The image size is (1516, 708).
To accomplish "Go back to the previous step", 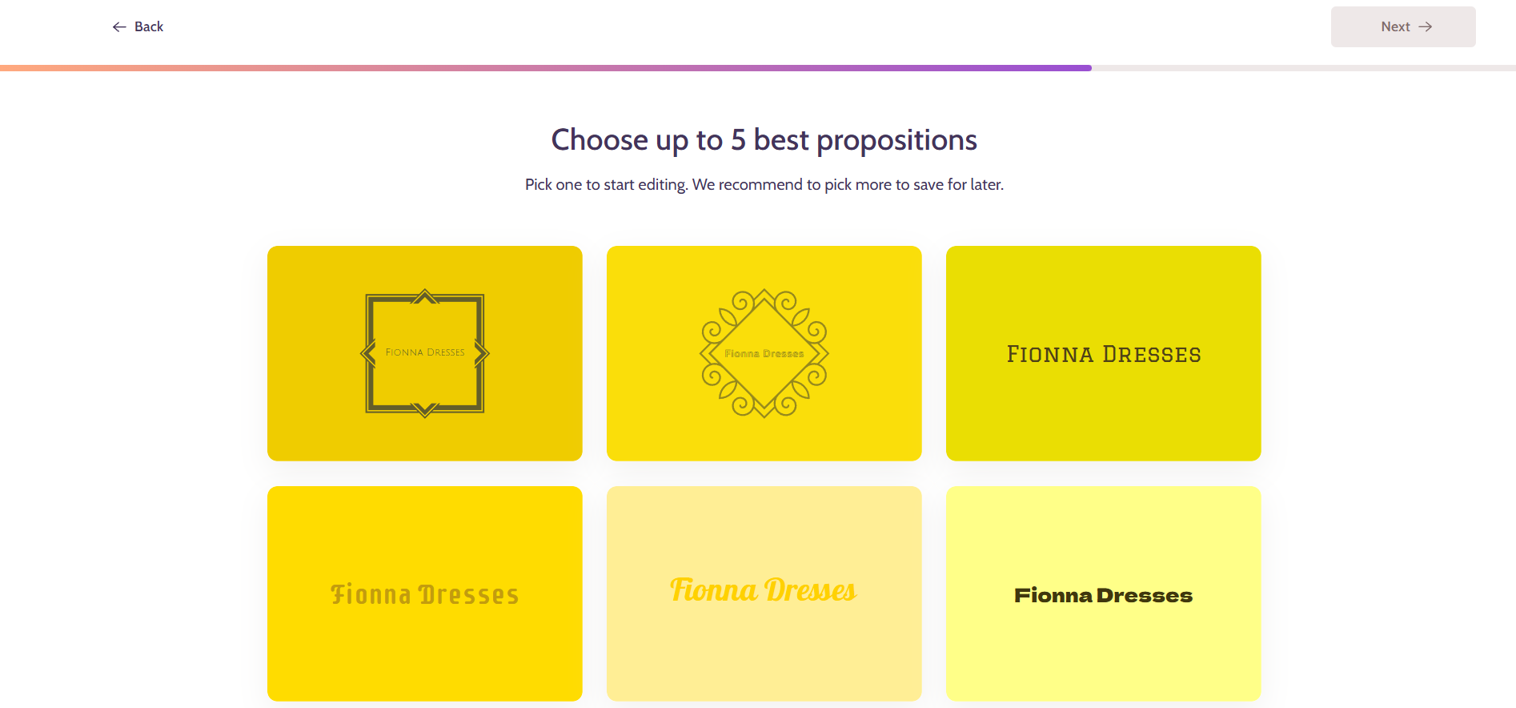I will click(x=138, y=26).
